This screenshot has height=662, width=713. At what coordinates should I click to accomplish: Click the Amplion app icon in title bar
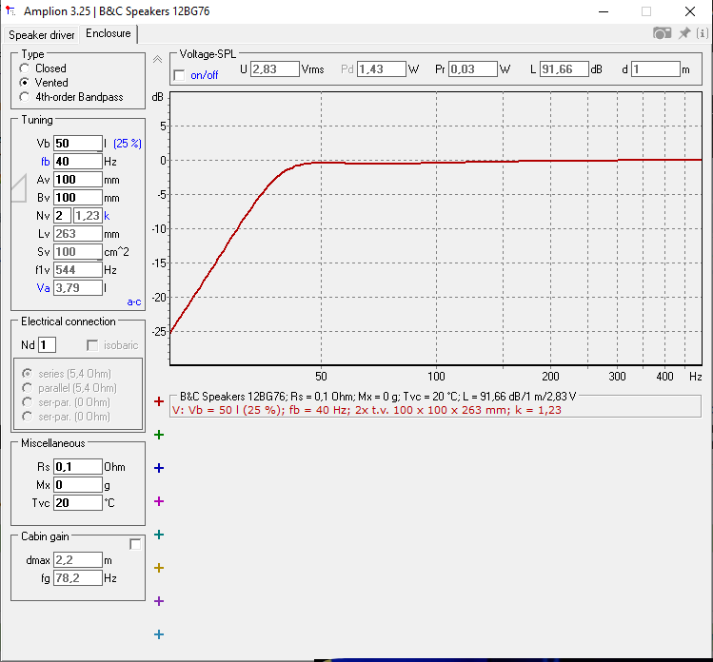[10, 10]
